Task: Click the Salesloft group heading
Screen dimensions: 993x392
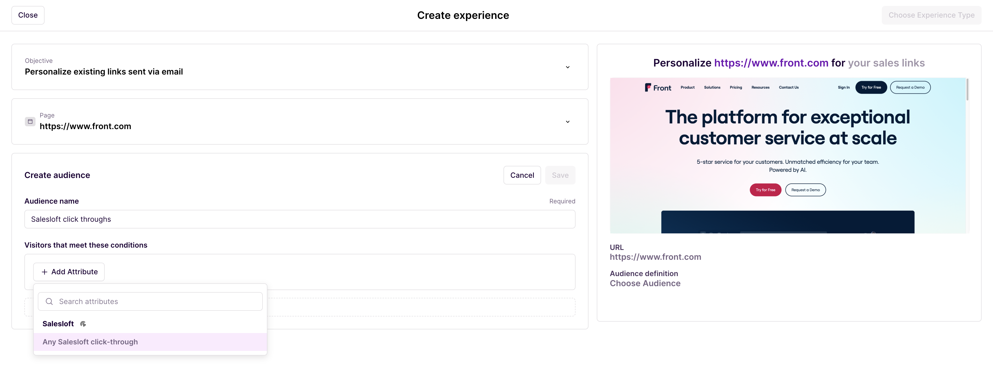Action: point(58,324)
